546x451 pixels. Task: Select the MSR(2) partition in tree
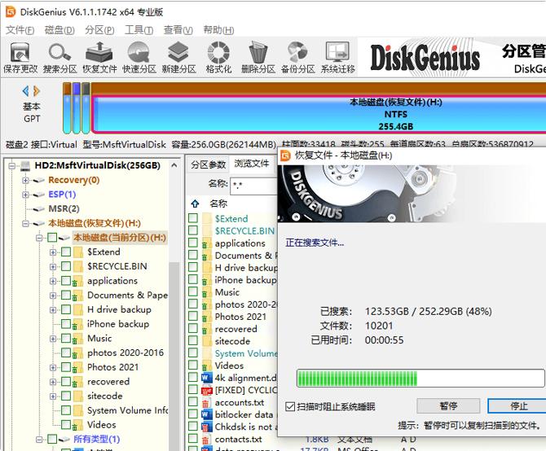tap(64, 208)
